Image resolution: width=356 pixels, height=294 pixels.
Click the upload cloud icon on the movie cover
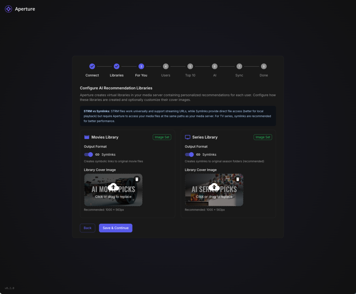point(113,187)
